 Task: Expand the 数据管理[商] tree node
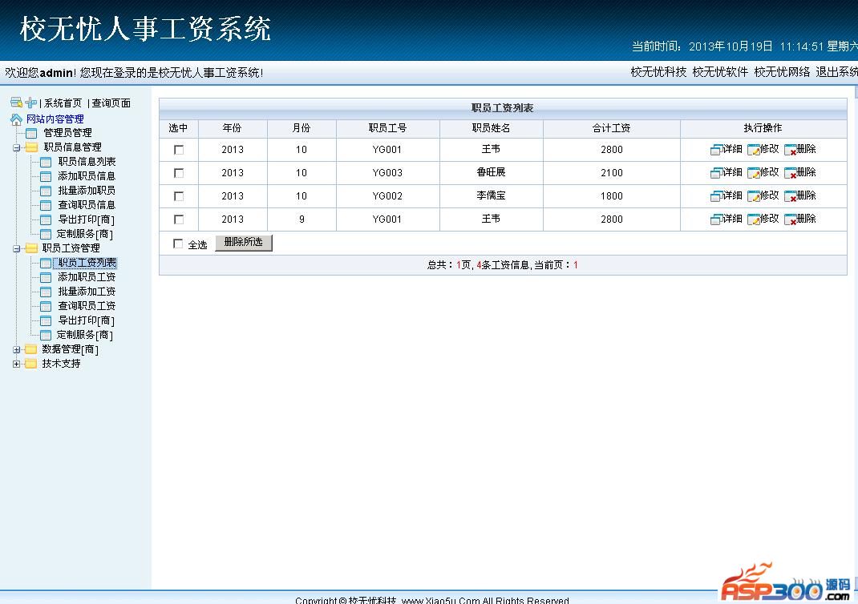tap(16, 349)
